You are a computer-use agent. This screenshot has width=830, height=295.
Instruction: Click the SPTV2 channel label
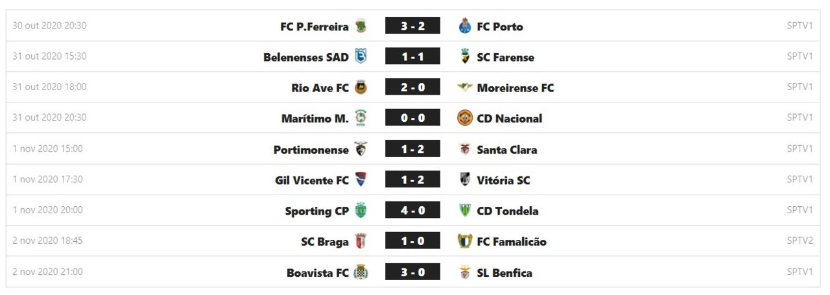point(800,241)
